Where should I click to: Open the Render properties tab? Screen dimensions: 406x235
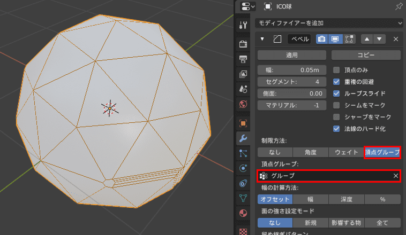pyautogui.click(x=243, y=44)
